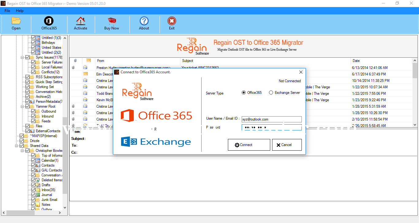
Task: Toggle the Archive(2) checkbox
Action: [x=27, y=97]
